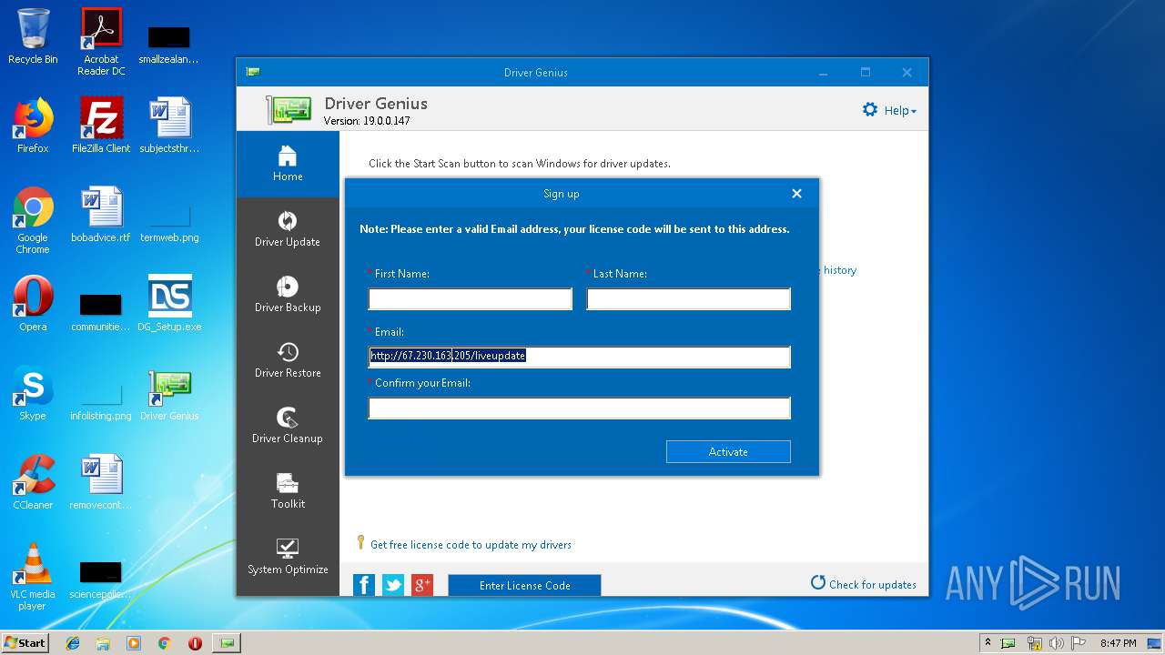Screen dimensions: 1165x655
Task: Open Internet Explorer from taskbar
Action: pyautogui.click(x=73, y=643)
